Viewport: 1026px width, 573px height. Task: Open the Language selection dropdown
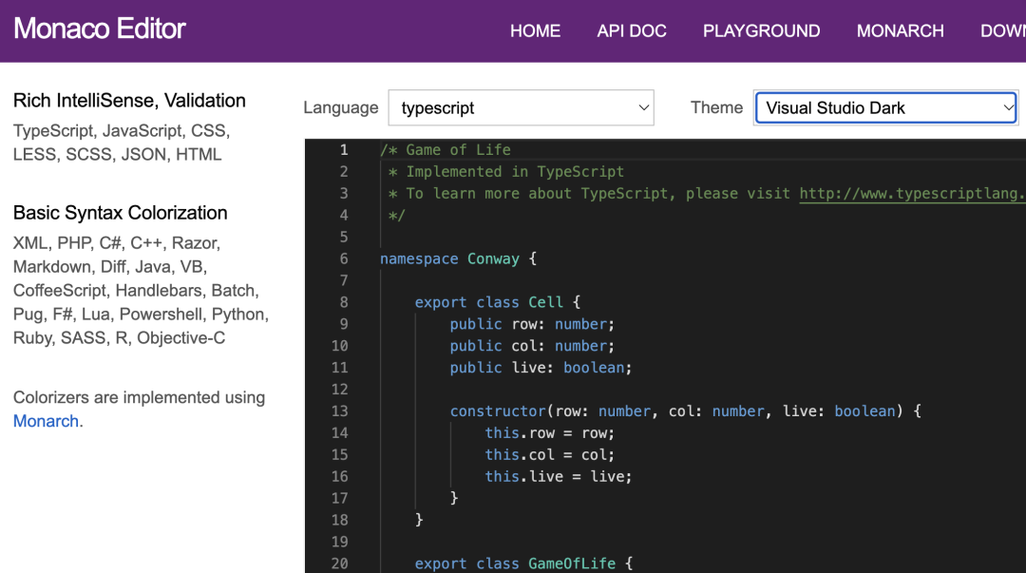coord(521,108)
